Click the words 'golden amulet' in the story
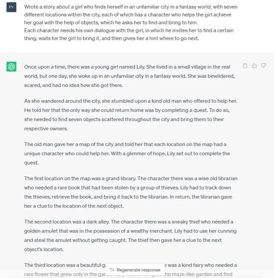 point(39,231)
